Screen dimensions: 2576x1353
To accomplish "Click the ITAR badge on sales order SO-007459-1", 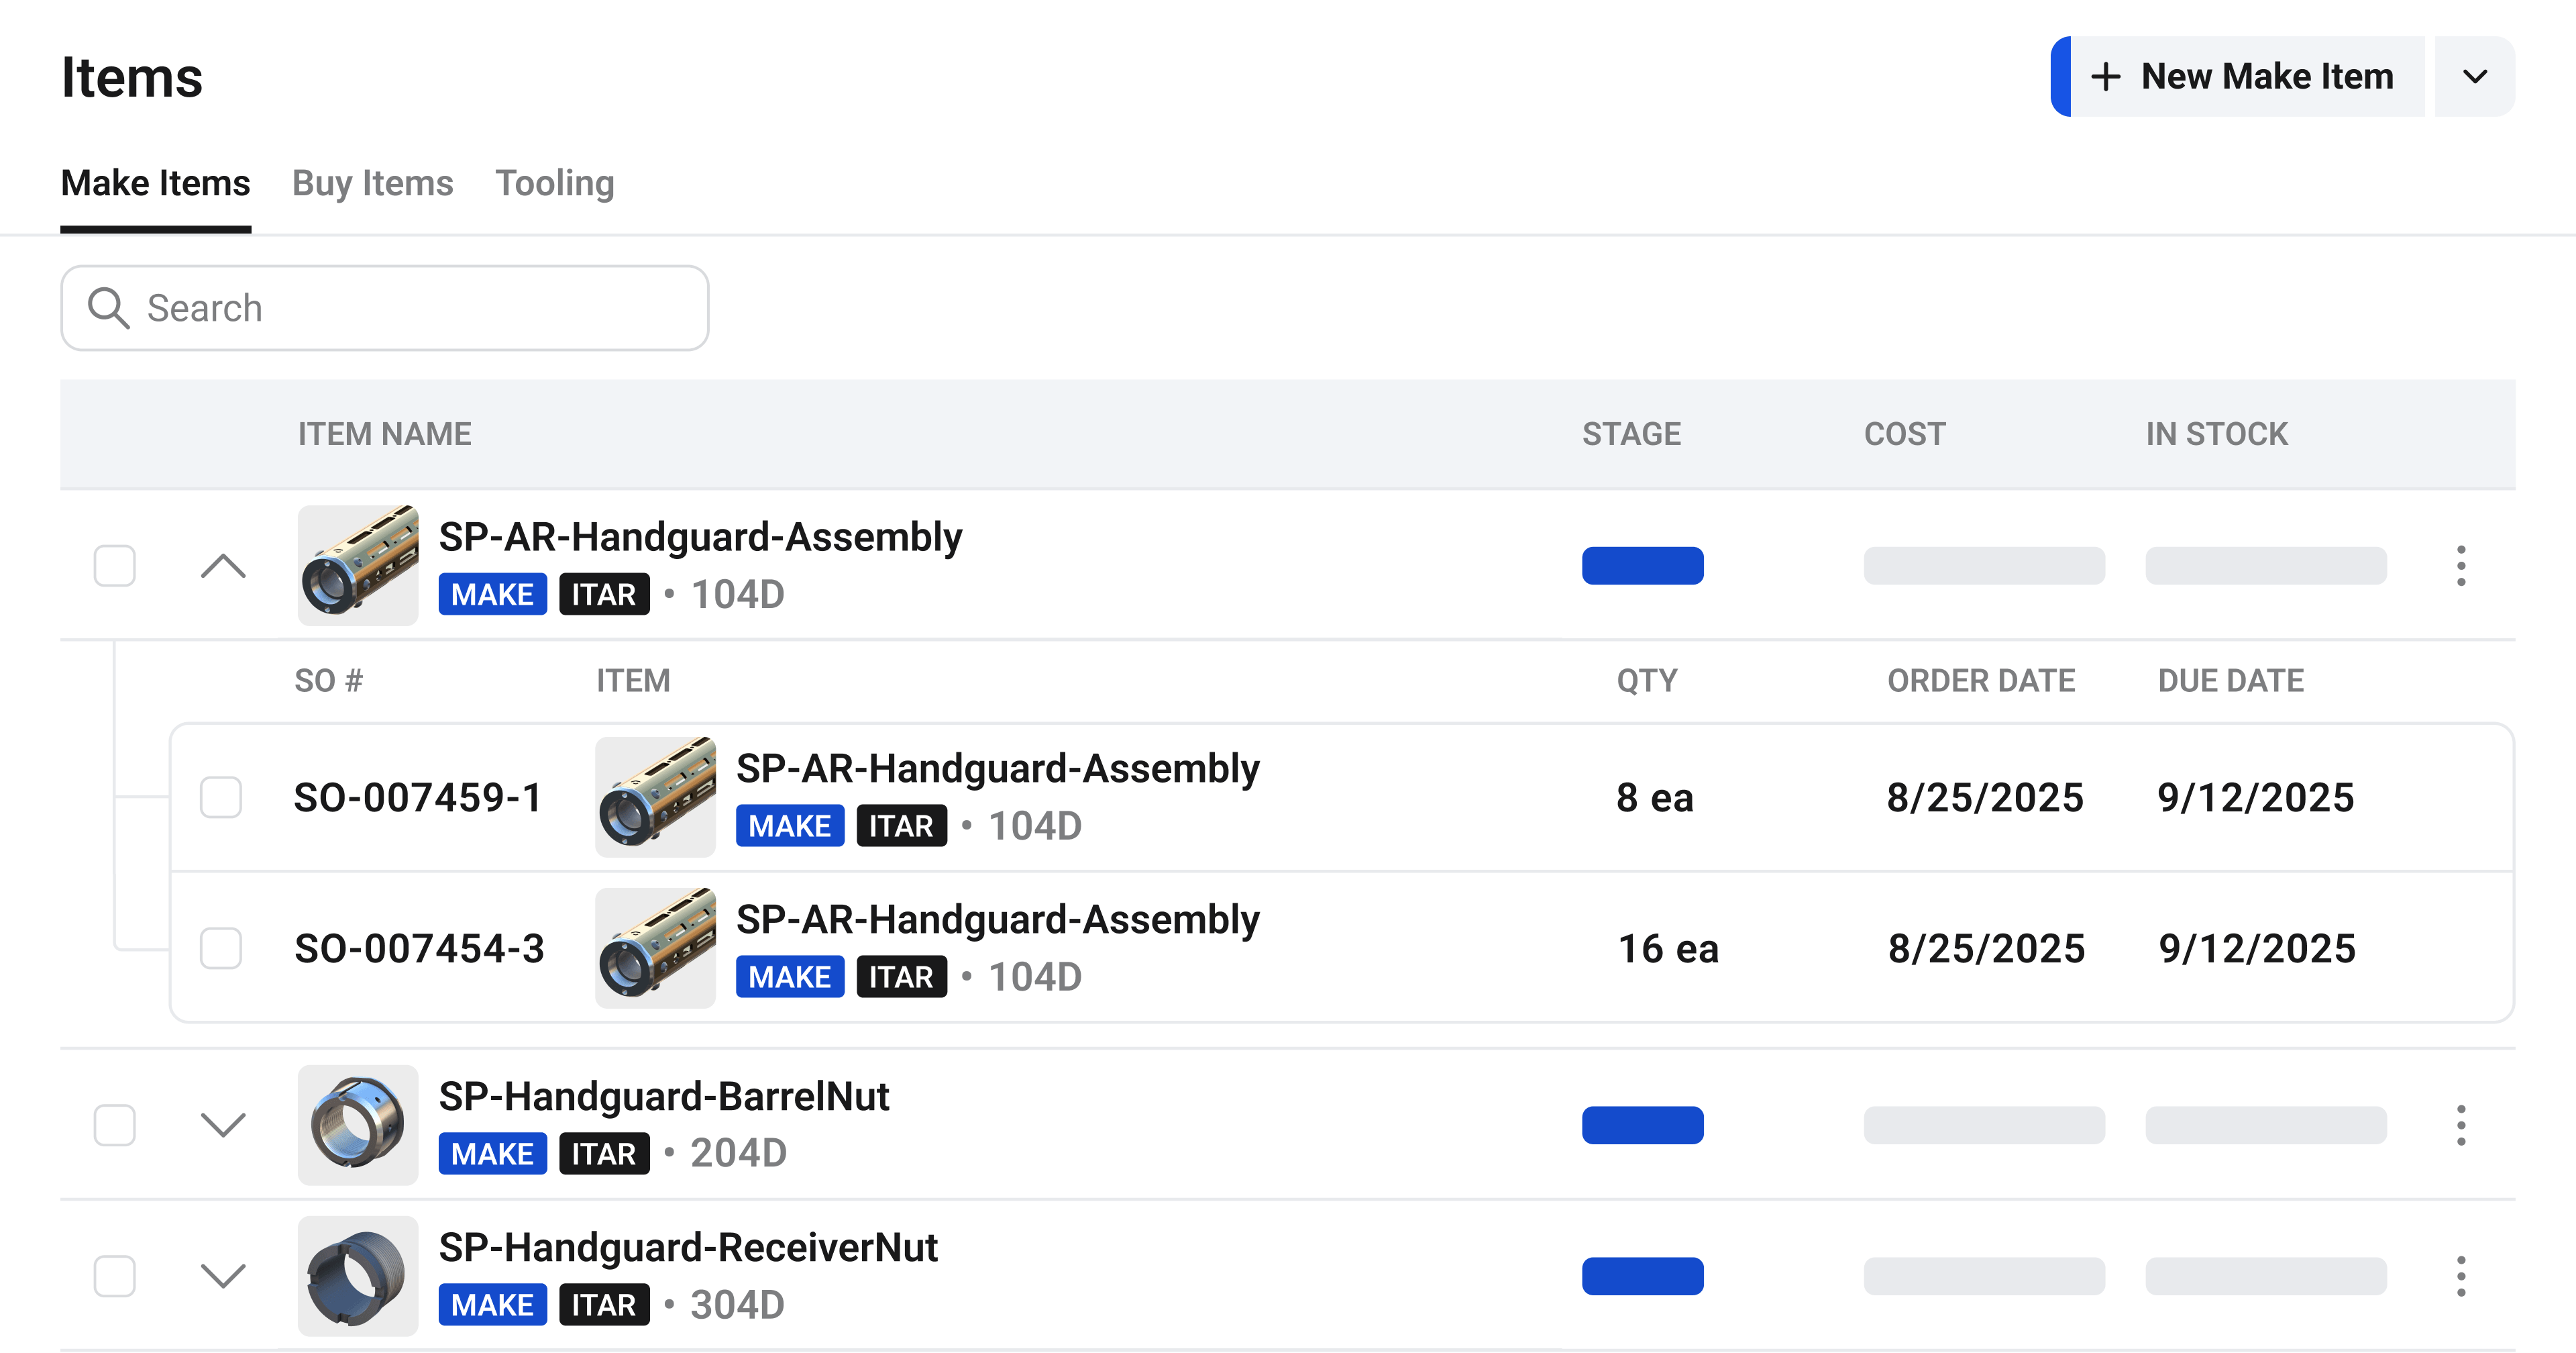I will [x=901, y=825].
